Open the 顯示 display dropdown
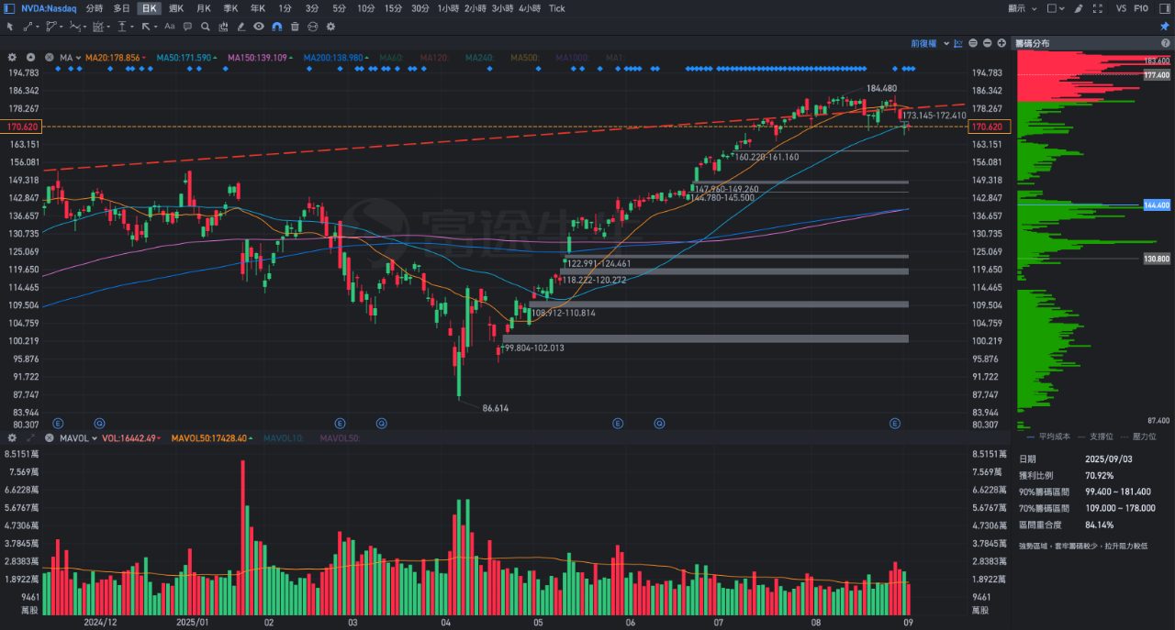This screenshot has height=630, width=1175. [x=1023, y=8]
